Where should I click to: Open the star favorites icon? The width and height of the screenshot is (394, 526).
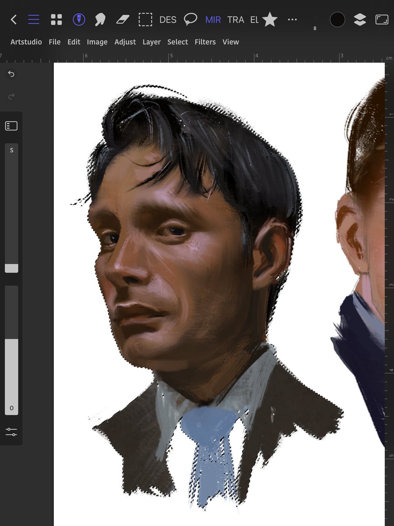coord(270,19)
